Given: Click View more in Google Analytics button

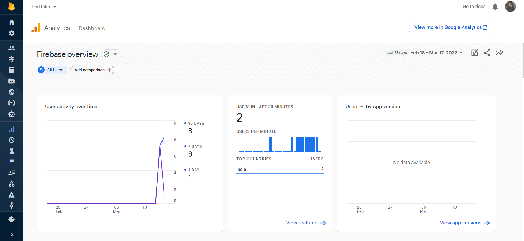Looking at the screenshot, I should 451,27.
